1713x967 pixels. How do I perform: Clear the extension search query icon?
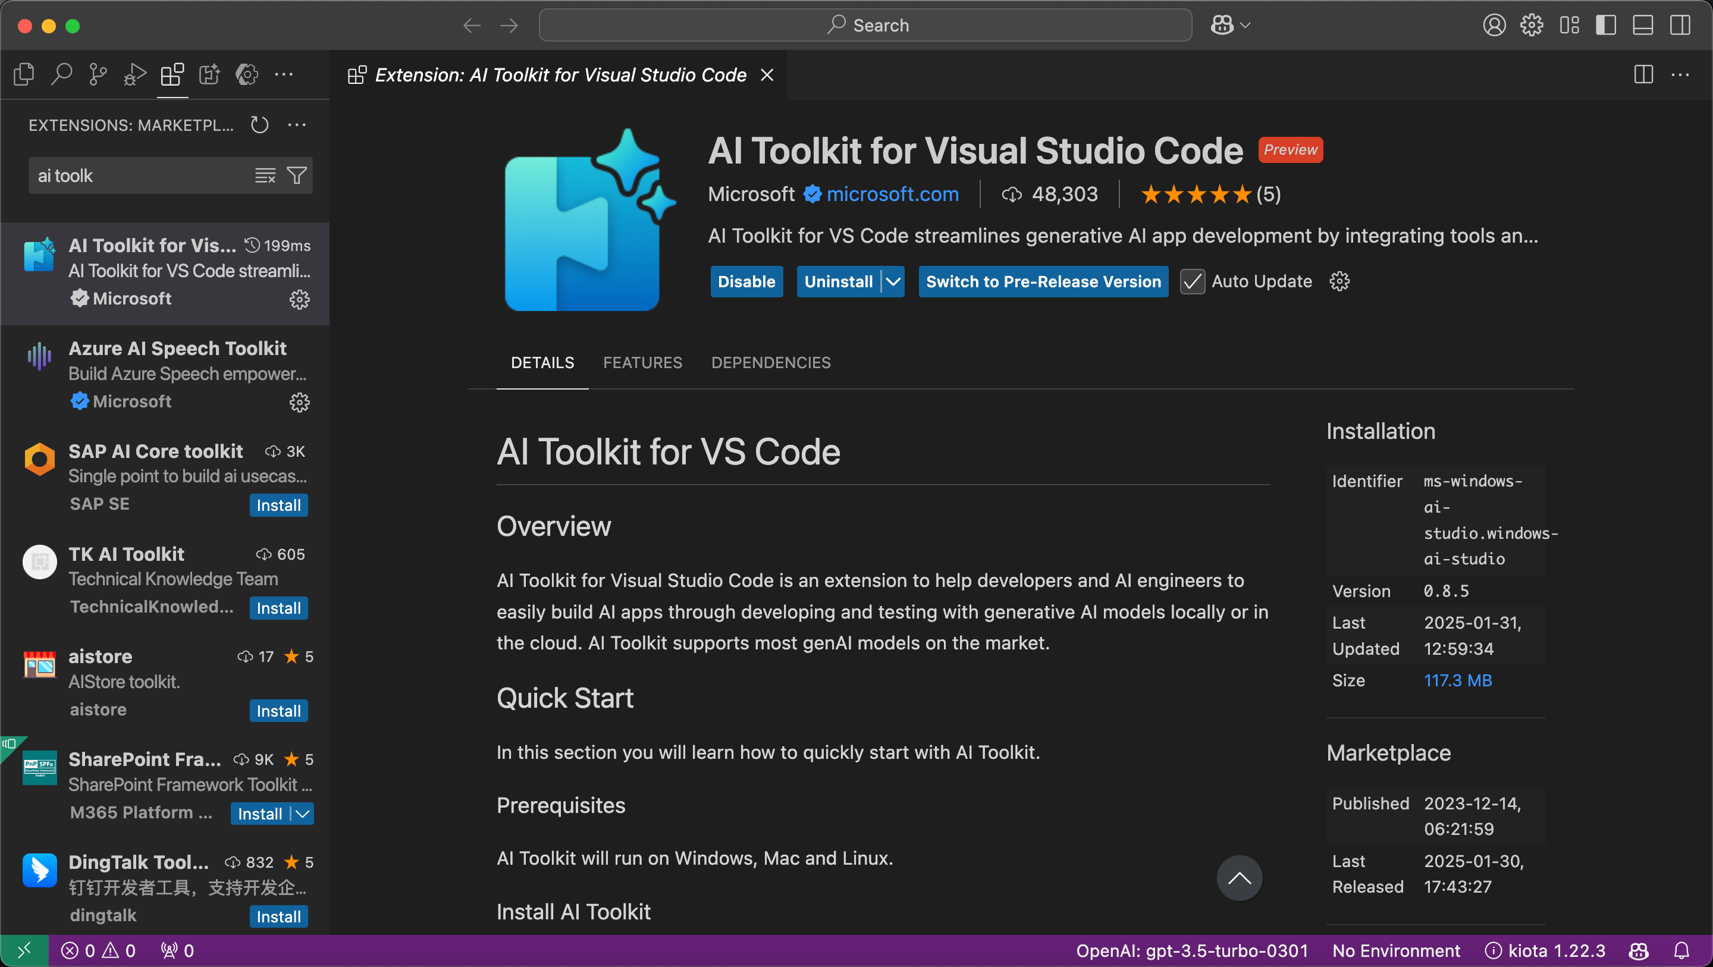click(x=265, y=175)
